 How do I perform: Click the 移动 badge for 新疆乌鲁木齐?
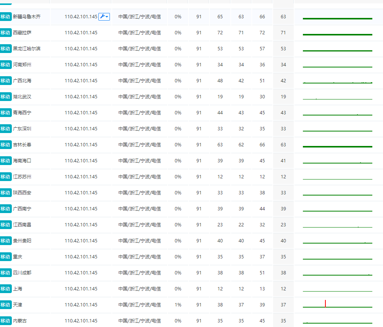[5, 17]
